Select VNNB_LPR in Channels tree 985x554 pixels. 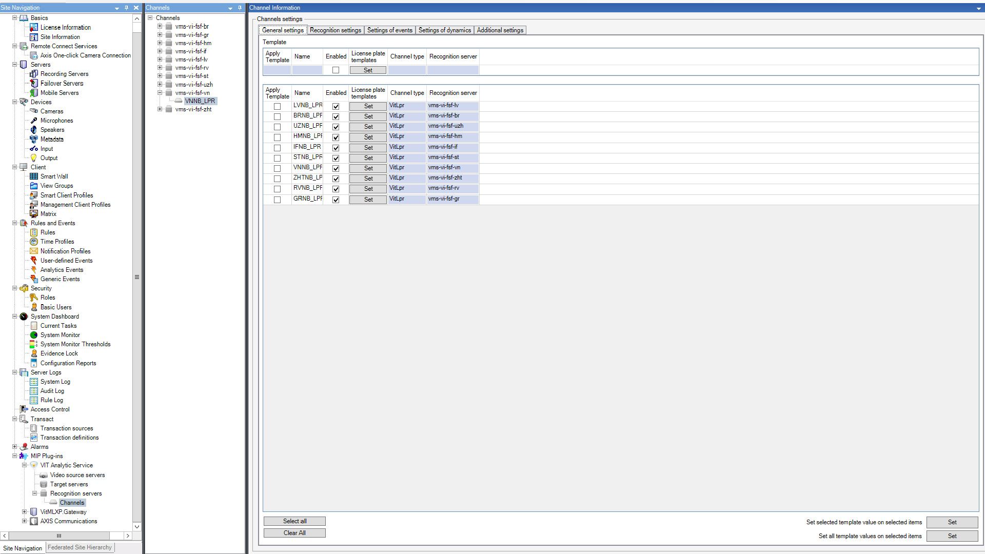click(200, 101)
